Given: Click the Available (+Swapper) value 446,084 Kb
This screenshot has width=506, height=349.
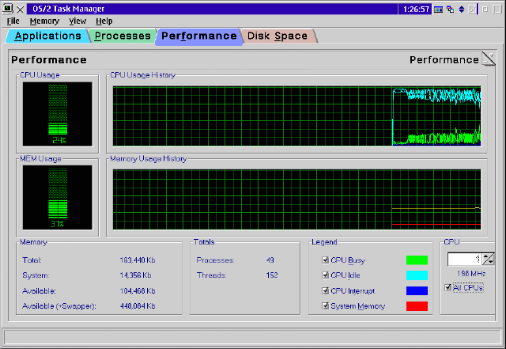Looking at the screenshot, I should tap(138, 306).
